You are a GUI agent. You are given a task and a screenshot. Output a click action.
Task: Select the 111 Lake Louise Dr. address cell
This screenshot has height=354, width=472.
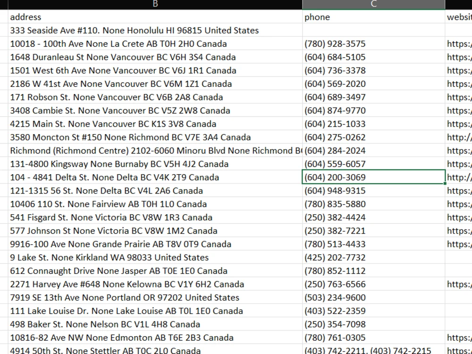[x=155, y=311]
